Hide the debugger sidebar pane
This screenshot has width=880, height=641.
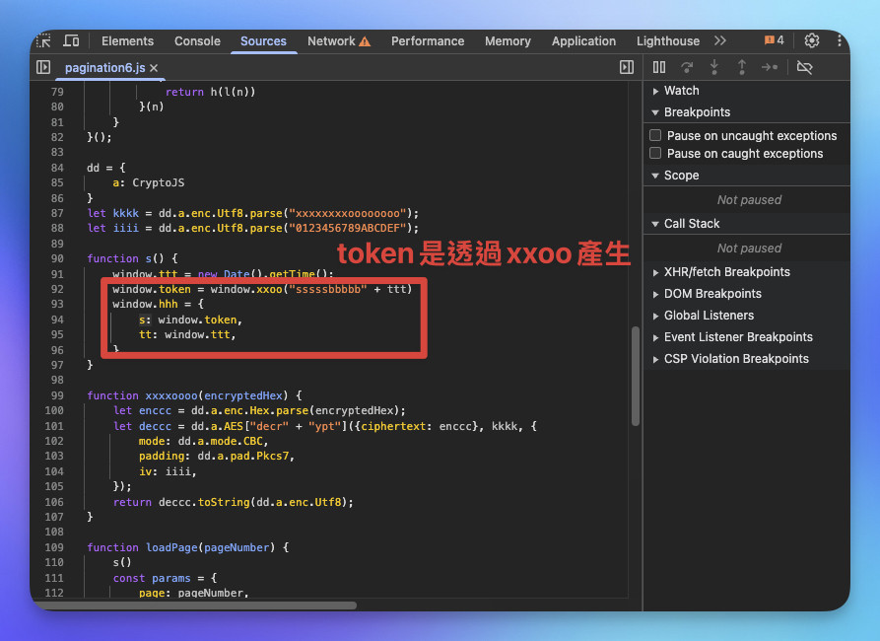pyautogui.click(x=627, y=67)
